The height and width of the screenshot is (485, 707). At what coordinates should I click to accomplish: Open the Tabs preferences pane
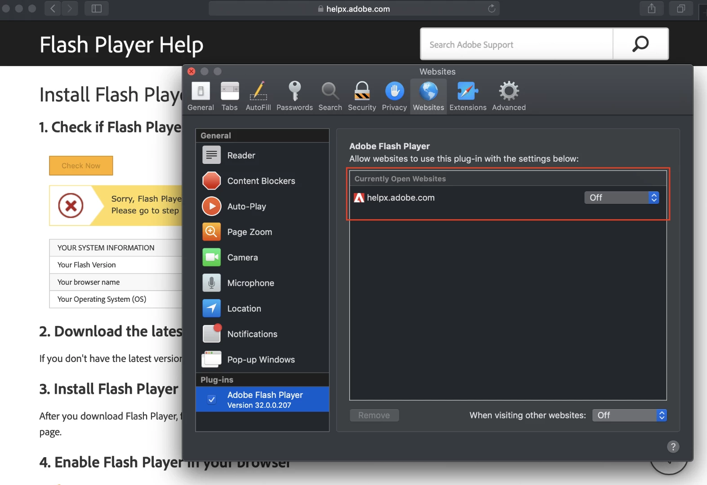tap(230, 96)
